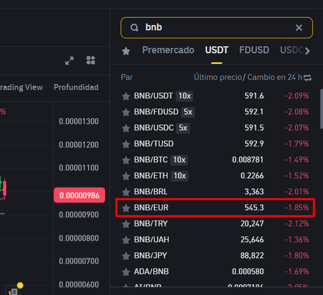
Task: Click the 88,822 BNB/JPY price
Action: click(x=252, y=256)
